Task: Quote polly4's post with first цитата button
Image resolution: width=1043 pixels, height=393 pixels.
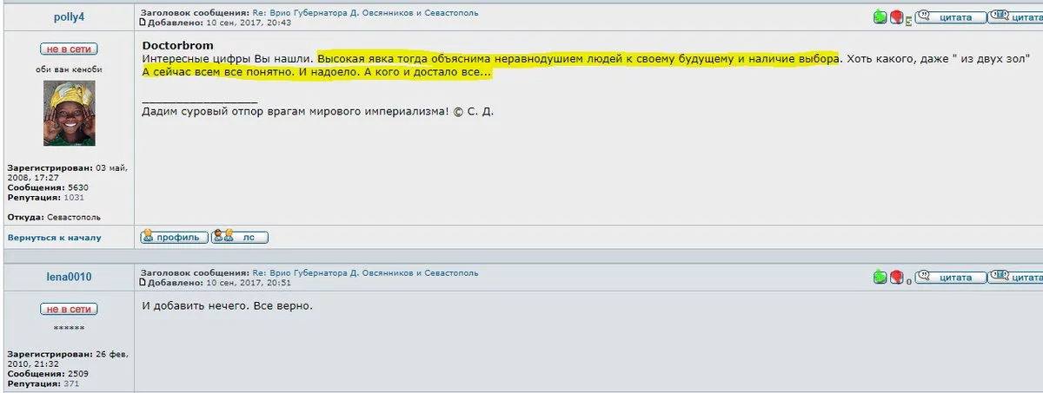Action: click(951, 16)
